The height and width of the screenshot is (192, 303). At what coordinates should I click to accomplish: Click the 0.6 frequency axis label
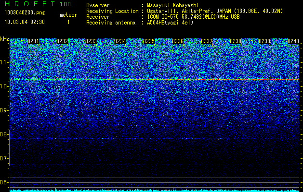[4, 182]
